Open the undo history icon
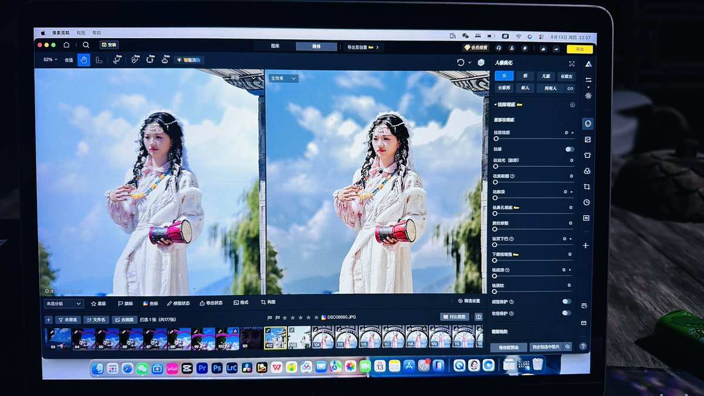Screen dimensions: 704x396 point(461,62)
